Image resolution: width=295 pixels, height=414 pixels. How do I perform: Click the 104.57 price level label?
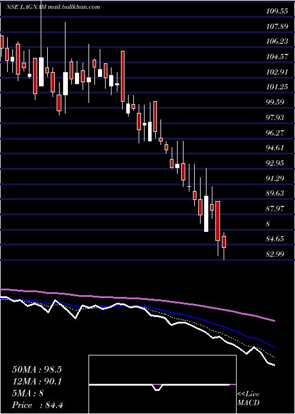tap(277, 57)
